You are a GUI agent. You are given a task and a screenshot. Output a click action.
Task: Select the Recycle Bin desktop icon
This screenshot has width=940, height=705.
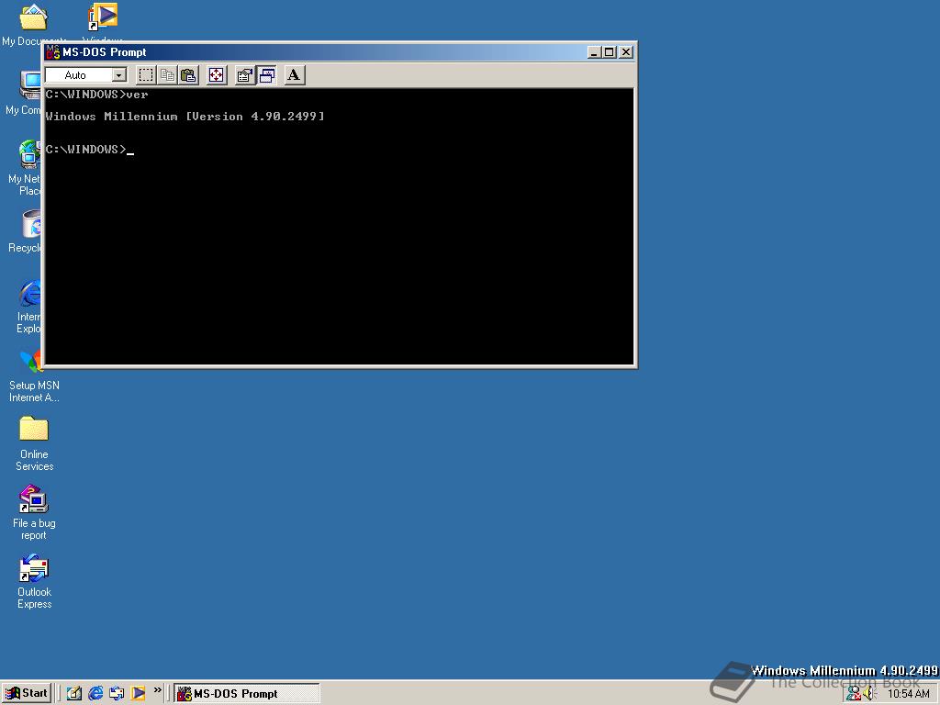(31, 223)
